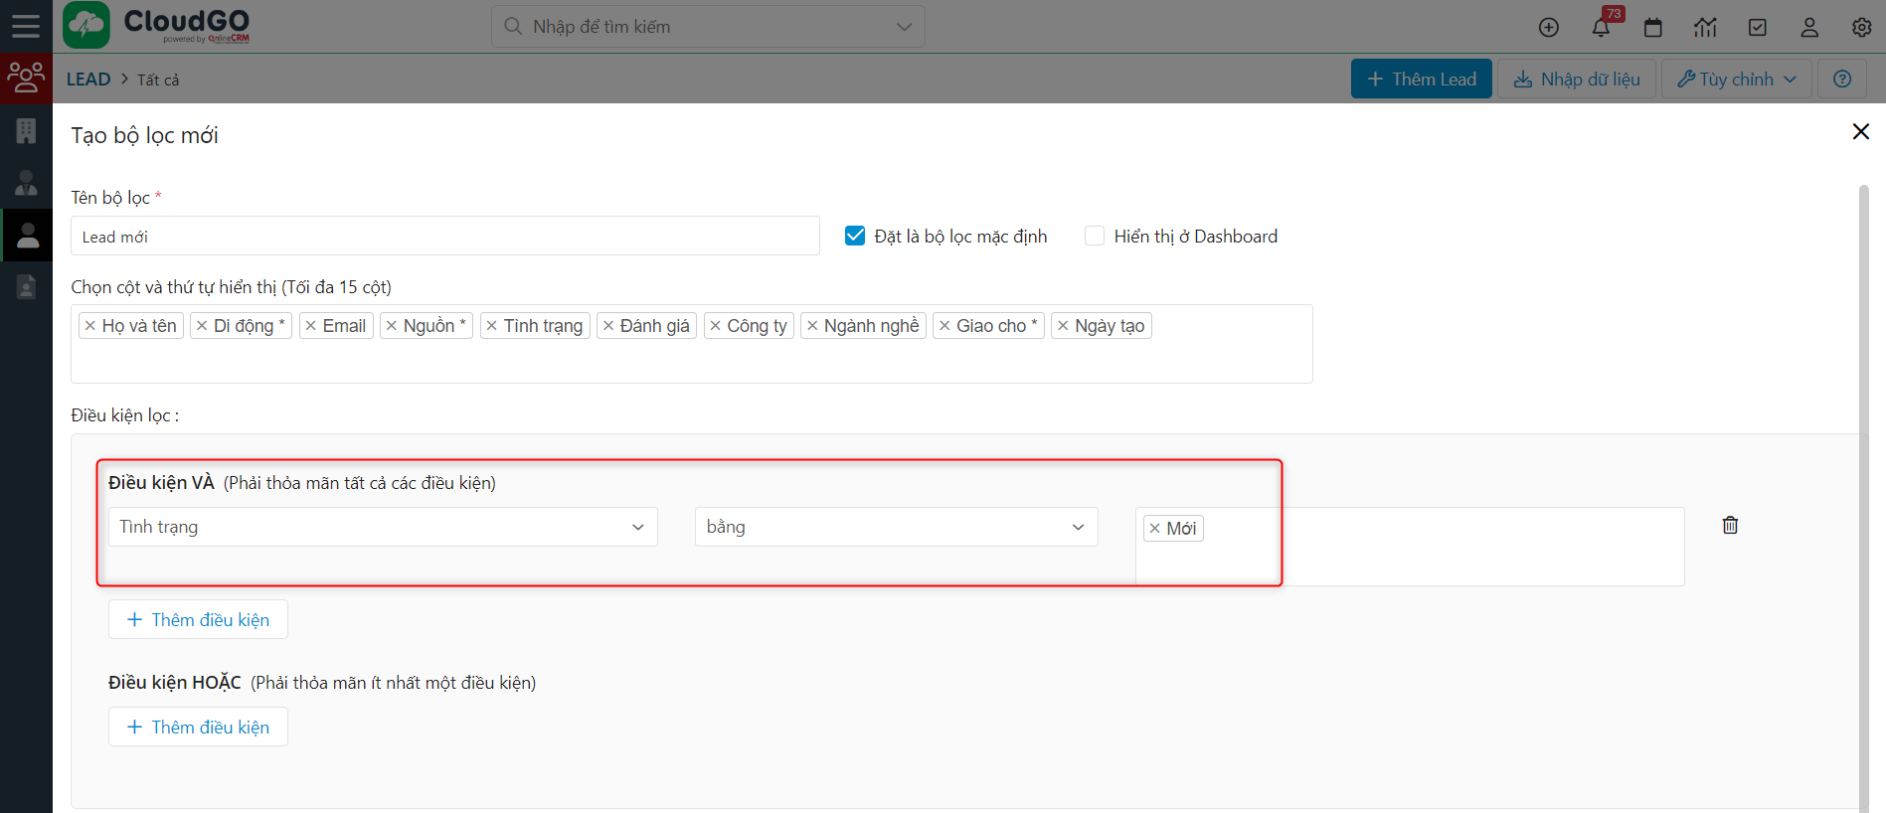Delete the Tình trạng condition with trash icon
Image resolution: width=1886 pixels, height=813 pixels.
pos(1730,525)
